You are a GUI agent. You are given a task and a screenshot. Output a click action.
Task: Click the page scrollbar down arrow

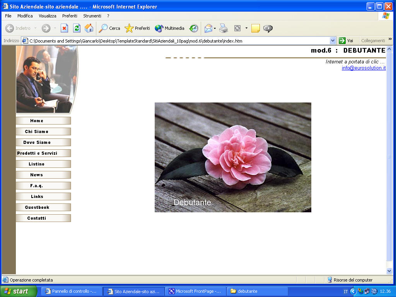389,271
